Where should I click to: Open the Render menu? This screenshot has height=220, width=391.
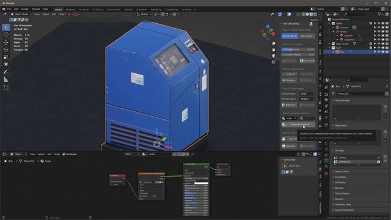coord(25,9)
